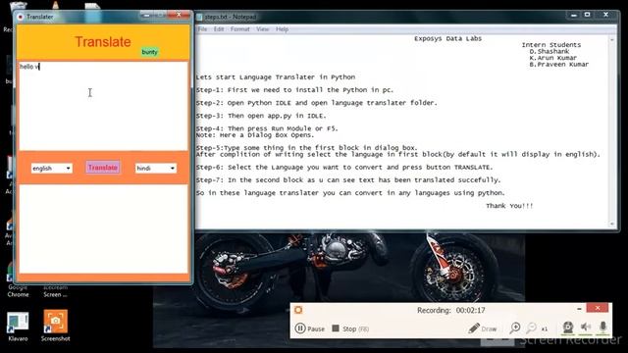This screenshot has height=353, width=628.
Task: Click the 'Intern Students' line in Notepad
Action: [551, 45]
